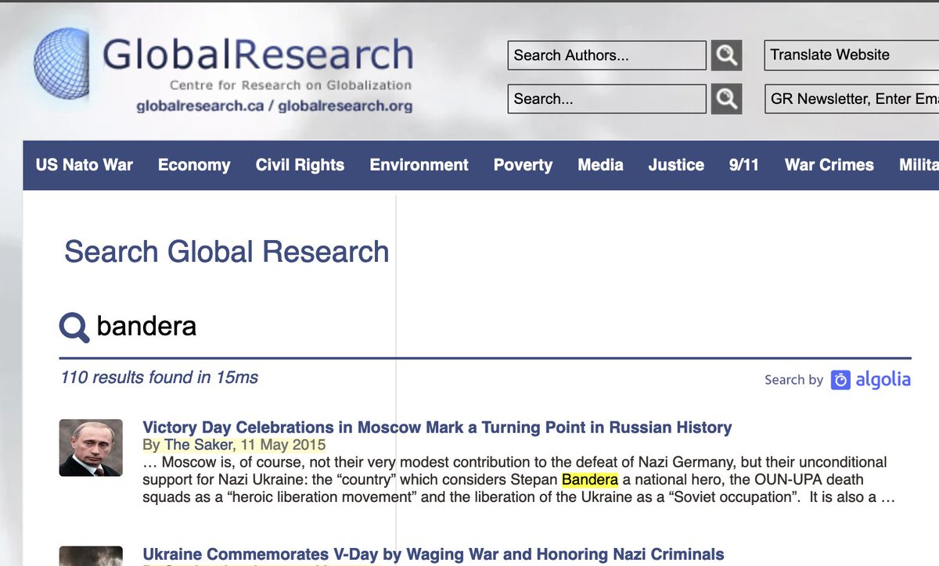The image size is (939, 566).
Task: Open the Putin thumbnail for Victory Day article
Action: 91,448
